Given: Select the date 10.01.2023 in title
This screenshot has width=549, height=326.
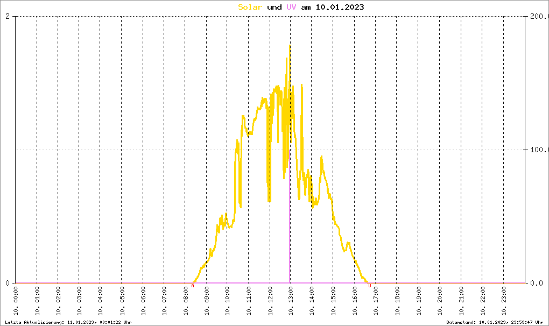Looking at the screenshot, I should click(340, 7).
